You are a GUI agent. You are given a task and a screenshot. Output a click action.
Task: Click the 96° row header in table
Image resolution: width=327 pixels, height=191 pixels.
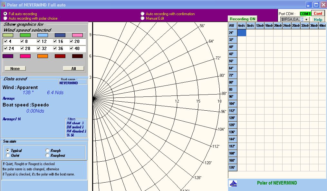pyautogui.click(x=233, y=96)
